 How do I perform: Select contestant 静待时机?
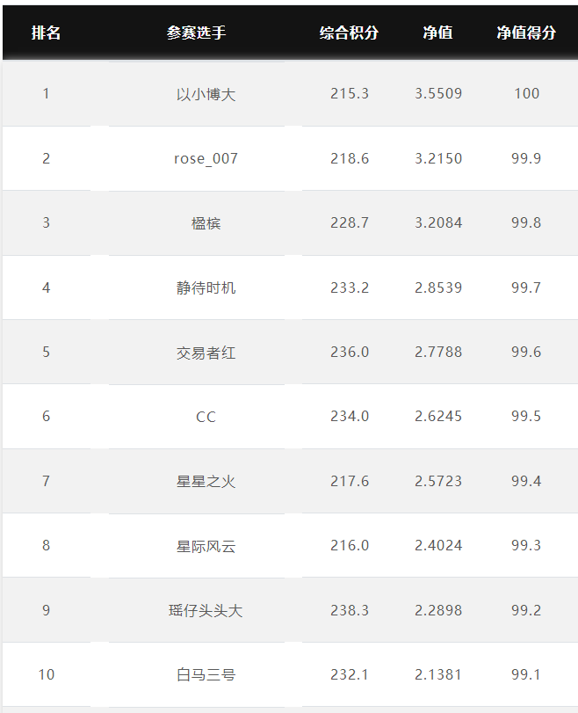[206, 287]
